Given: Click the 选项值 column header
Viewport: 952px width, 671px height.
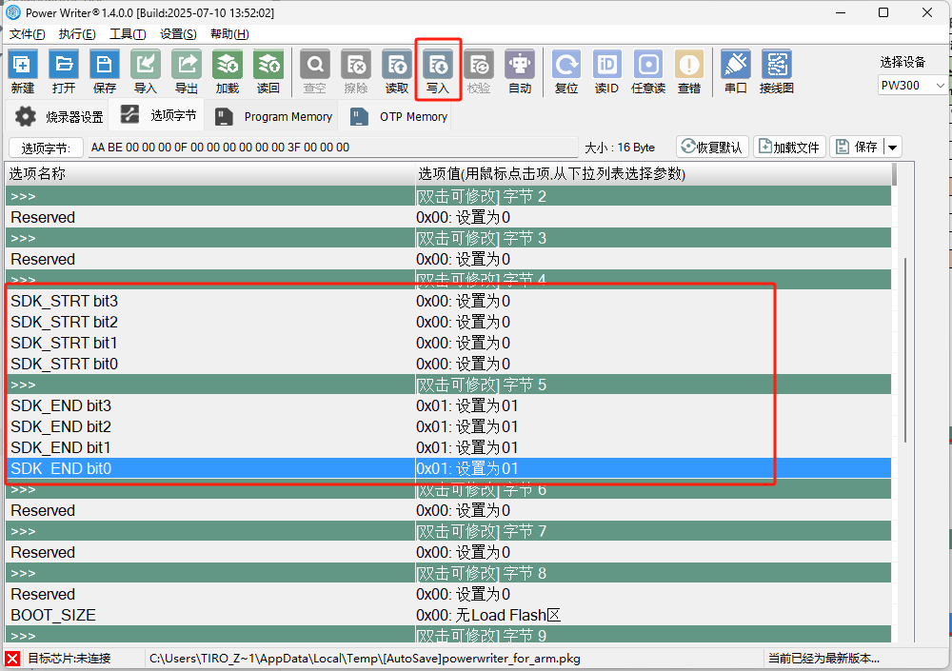Looking at the screenshot, I should pos(653,174).
